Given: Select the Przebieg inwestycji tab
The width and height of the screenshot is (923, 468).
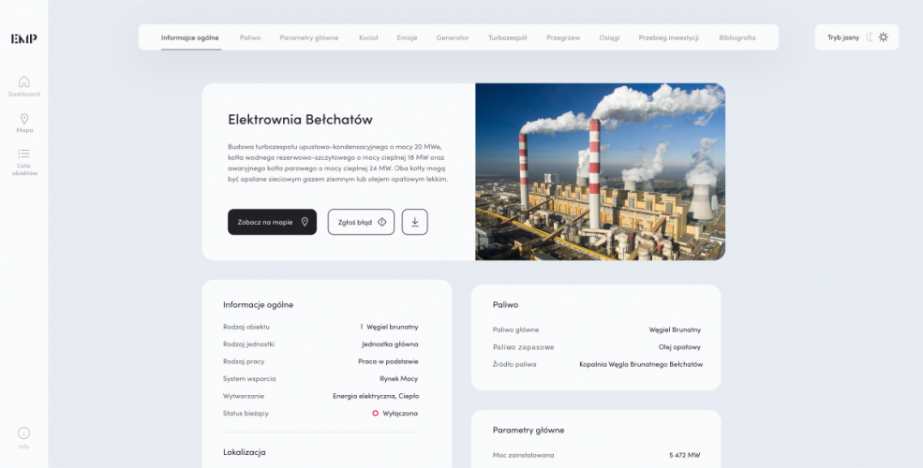Looking at the screenshot, I should 669,37.
